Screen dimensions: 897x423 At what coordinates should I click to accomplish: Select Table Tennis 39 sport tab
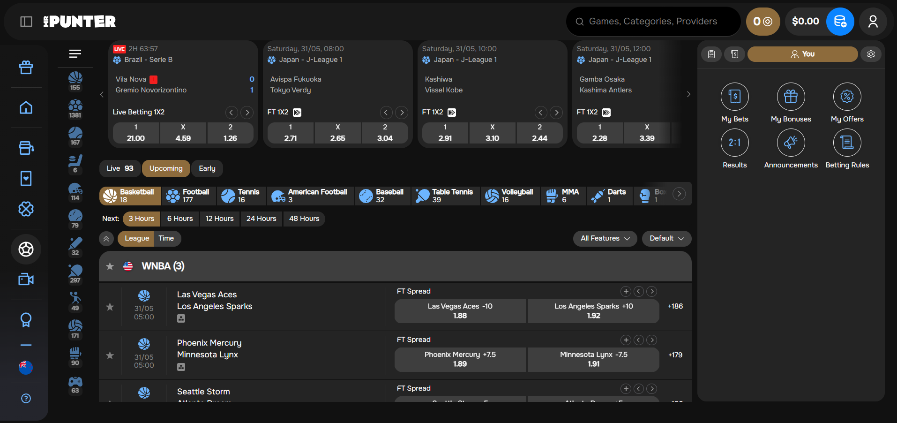click(446, 196)
